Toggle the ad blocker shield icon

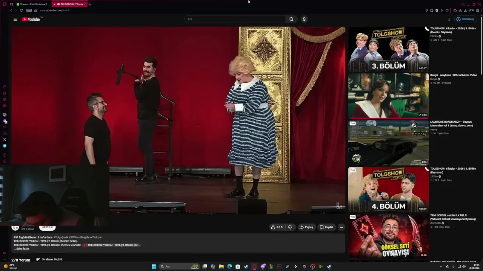pyautogui.click(x=437, y=11)
